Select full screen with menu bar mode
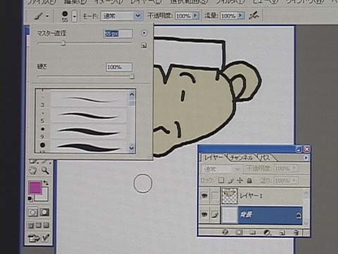 tap(39, 226)
